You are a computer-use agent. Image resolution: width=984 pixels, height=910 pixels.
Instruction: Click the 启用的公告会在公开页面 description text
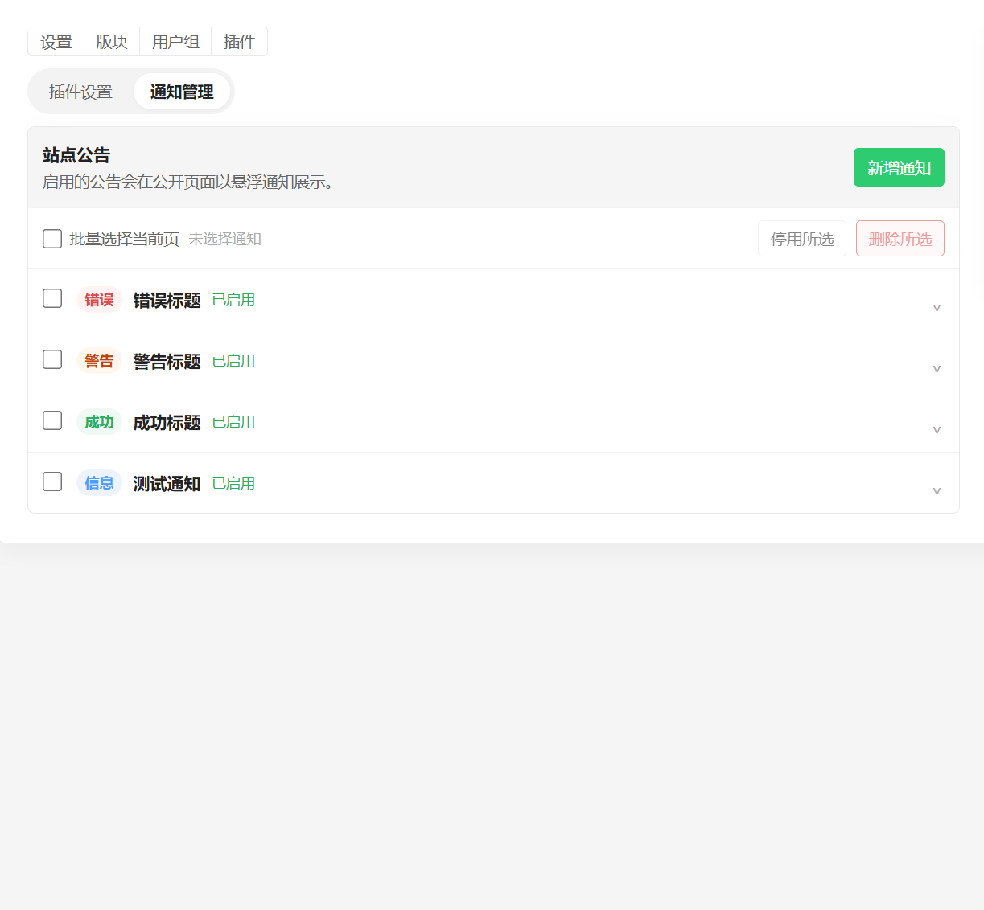(x=188, y=182)
